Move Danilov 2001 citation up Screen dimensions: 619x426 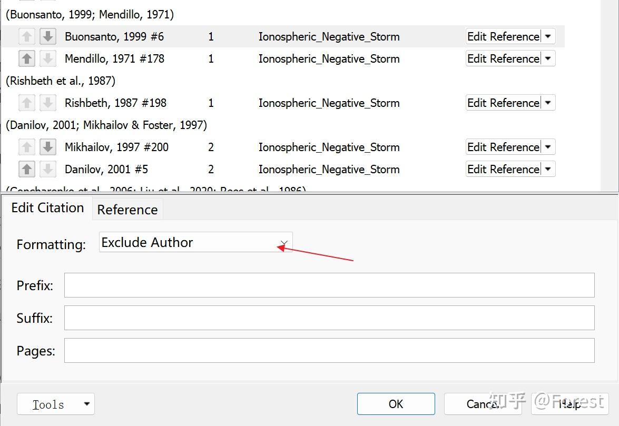pos(27,169)
